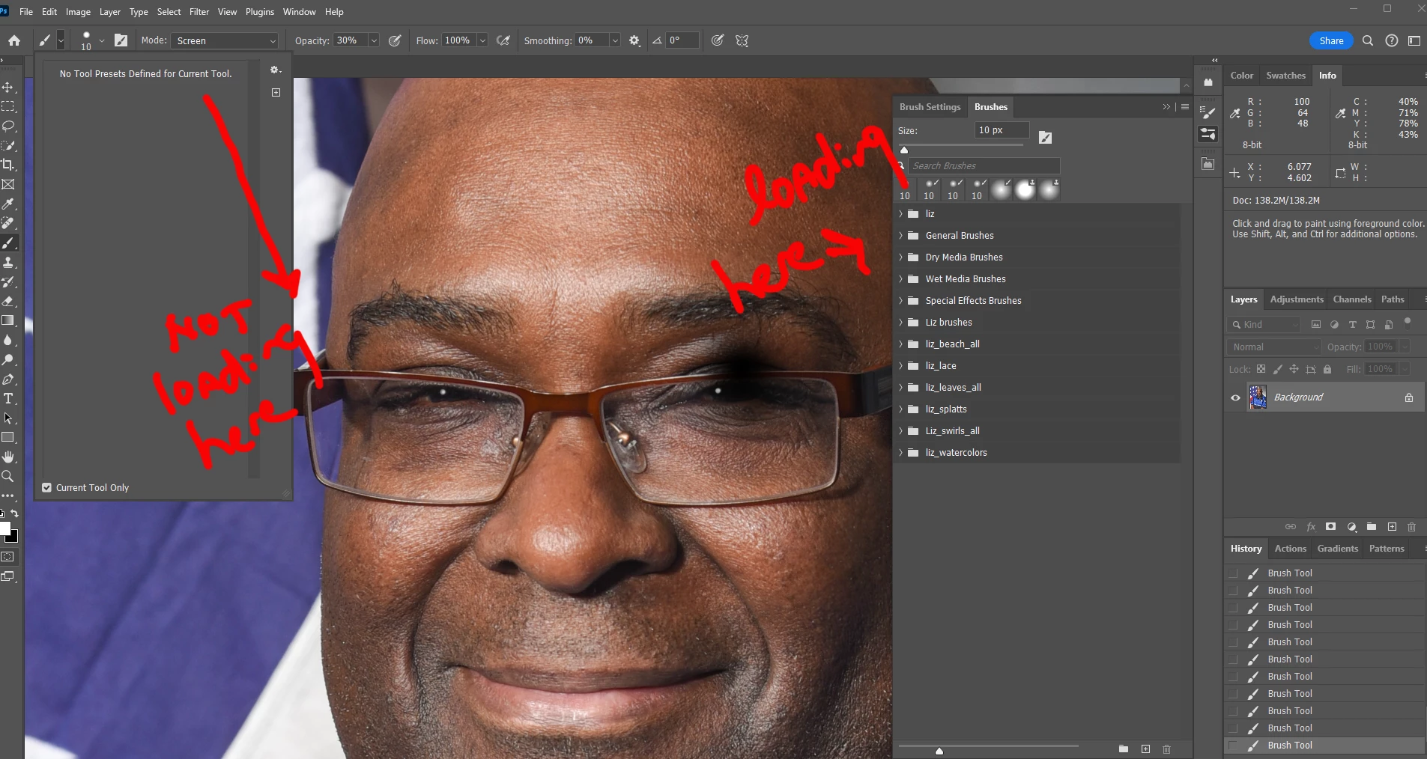Image resolution: width=1427 pixels, height=759 pixels.
Task: Create a new brush in Brushes panel
Action: (x=1145, y=749)
